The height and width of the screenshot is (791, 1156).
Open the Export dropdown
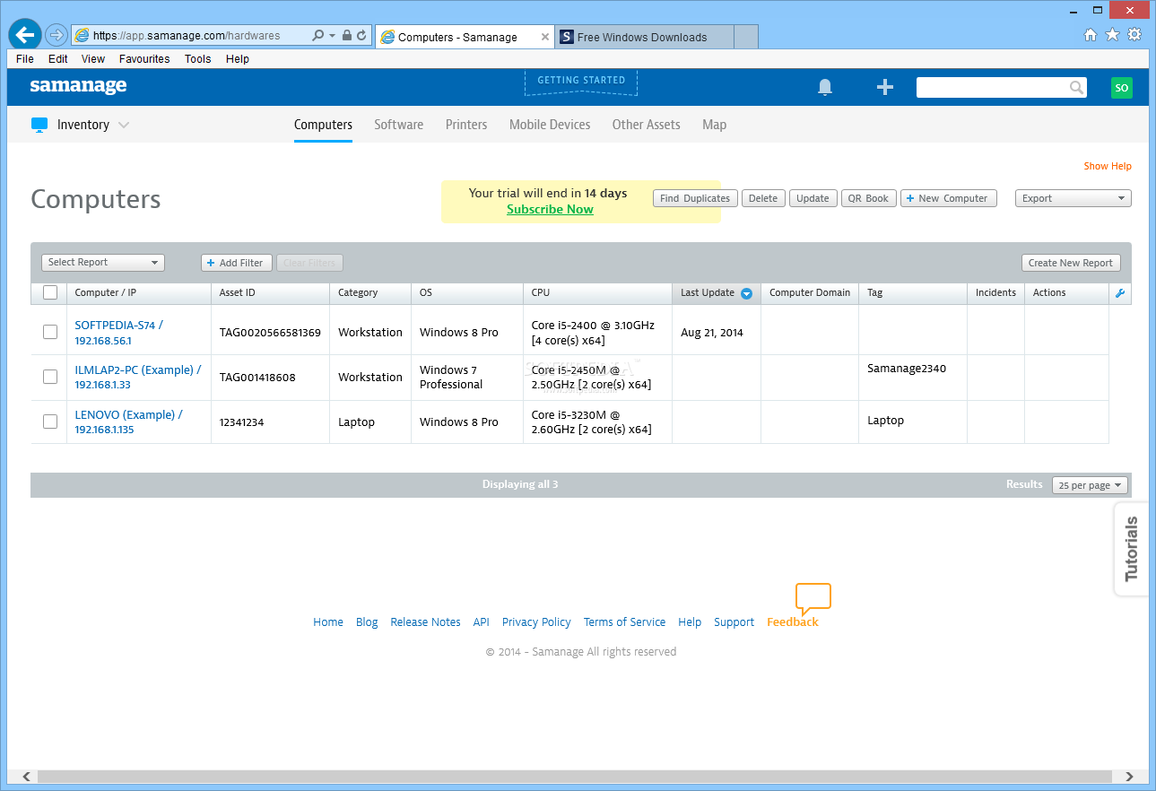(1073, 198)
